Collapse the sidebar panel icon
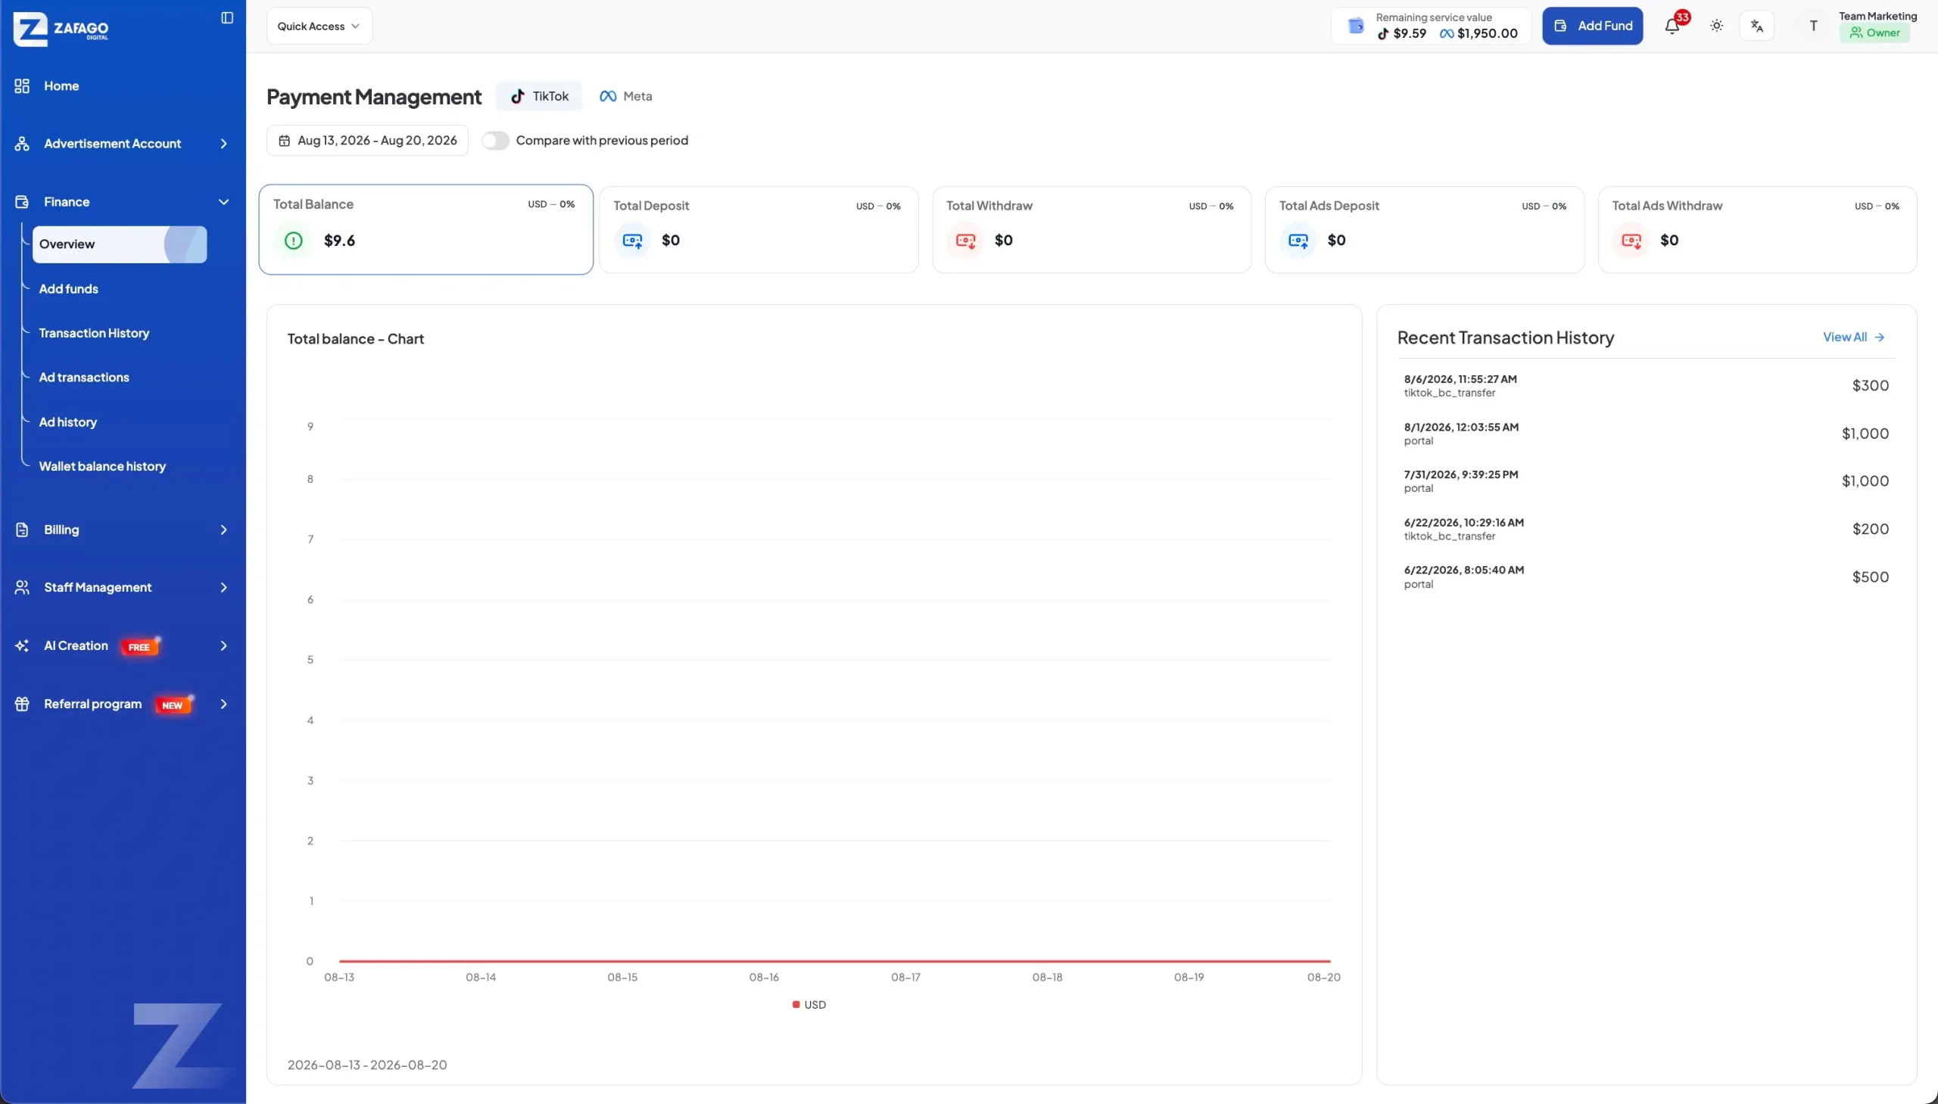The image size is (1938, 1104). (227, 17)
